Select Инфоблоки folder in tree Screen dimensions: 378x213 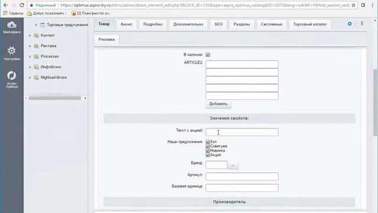51,67
